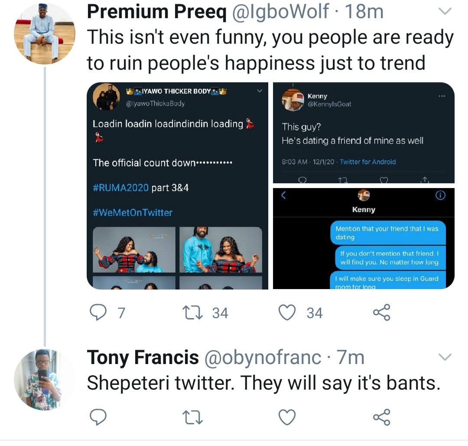Reply to Premium Preeq's tweet

98,313
